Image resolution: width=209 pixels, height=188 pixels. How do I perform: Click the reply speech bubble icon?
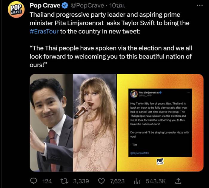pos(34,181)
